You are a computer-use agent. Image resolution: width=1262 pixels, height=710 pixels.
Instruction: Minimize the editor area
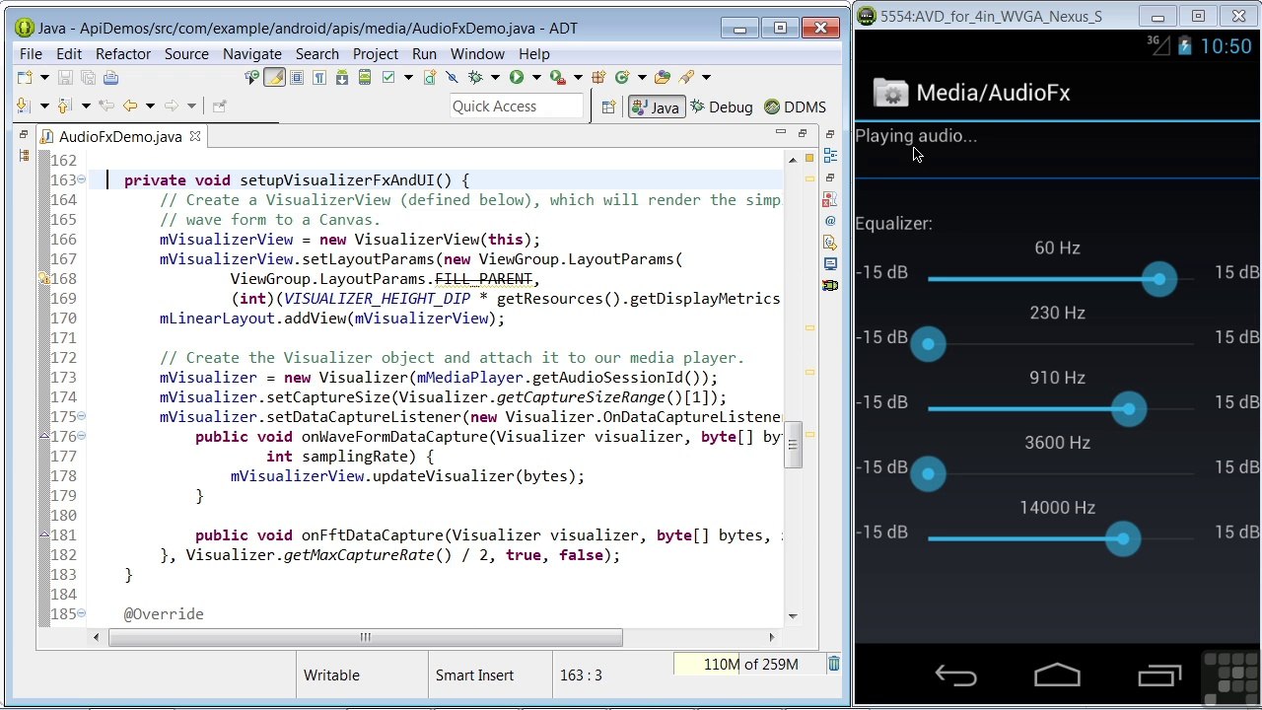click(781, 132)
